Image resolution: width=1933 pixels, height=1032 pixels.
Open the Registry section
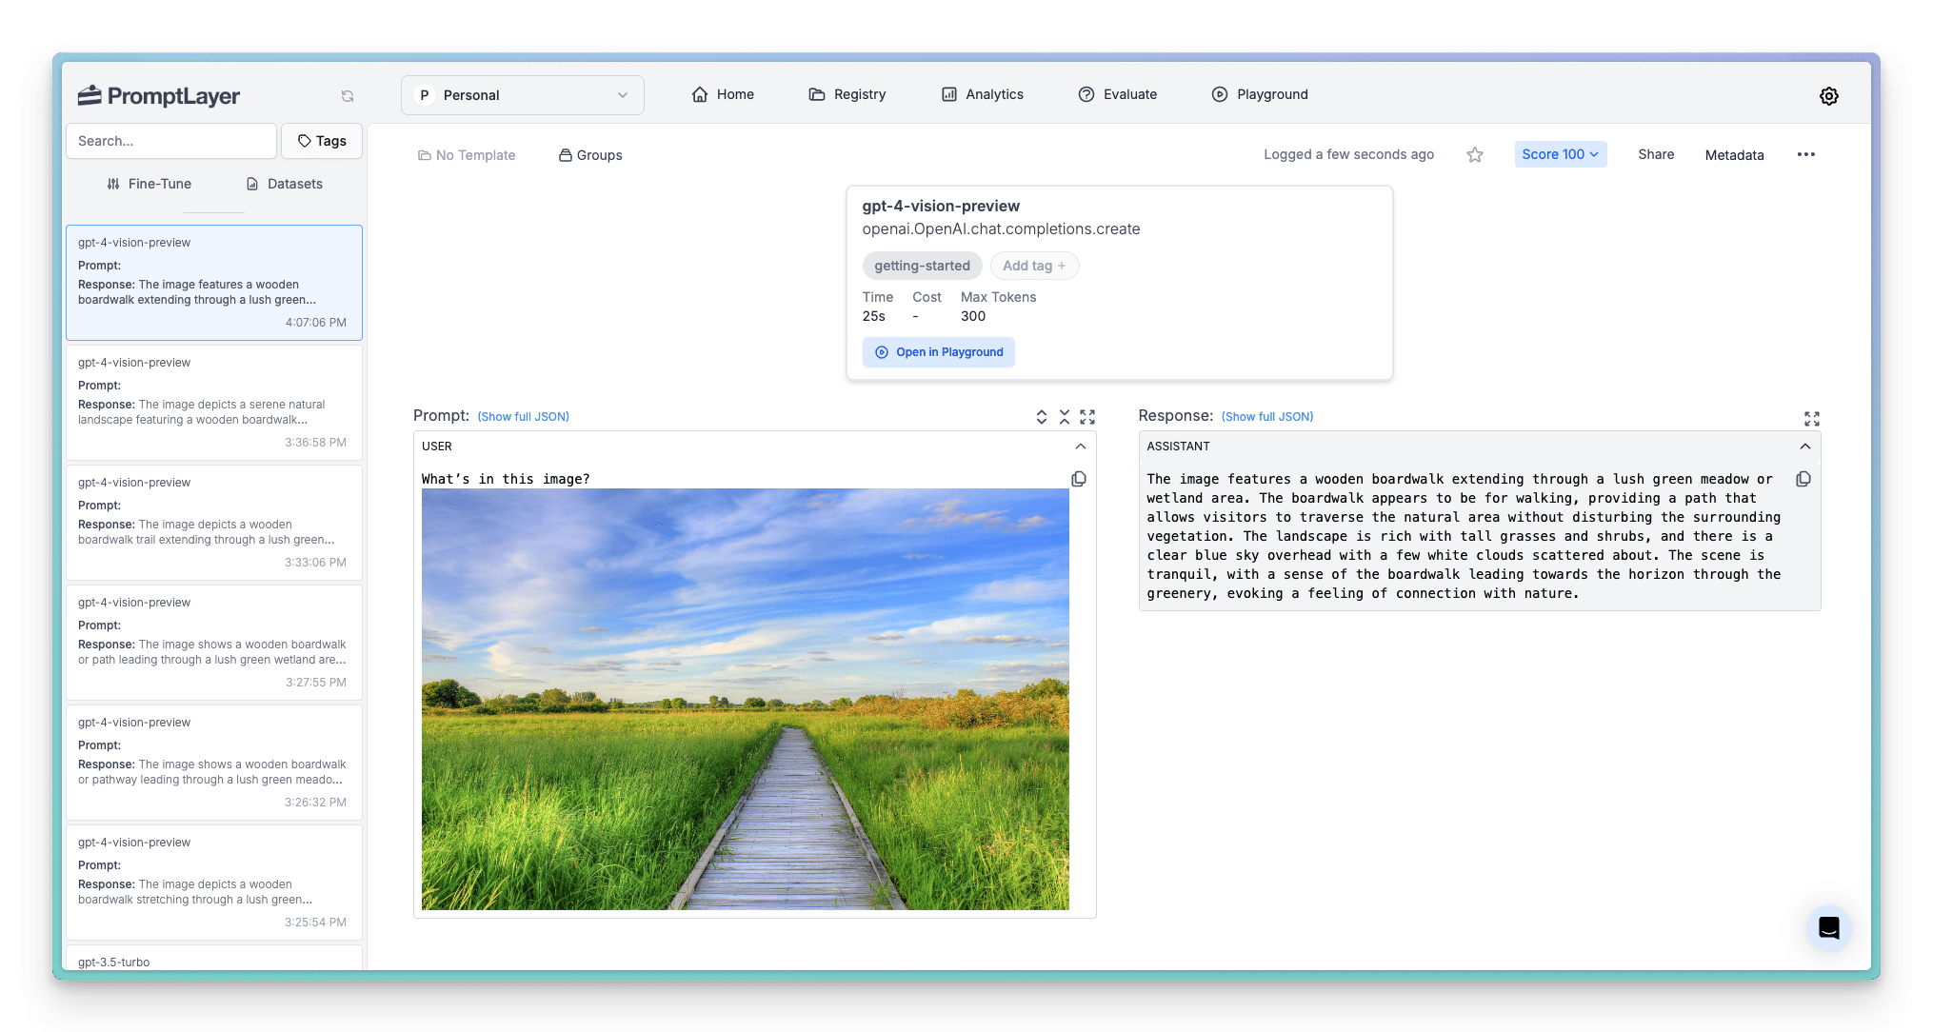click(847, 94)
